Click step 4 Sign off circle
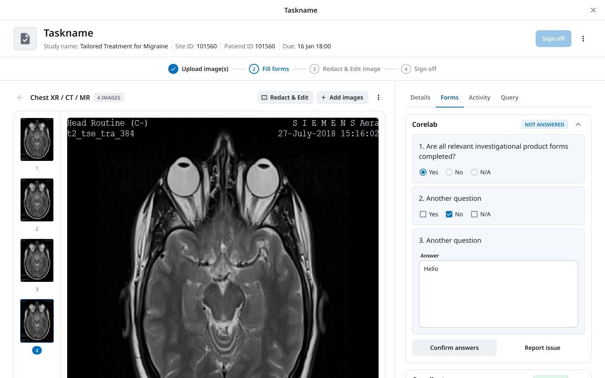605x378 pixels. click(406, 68)
